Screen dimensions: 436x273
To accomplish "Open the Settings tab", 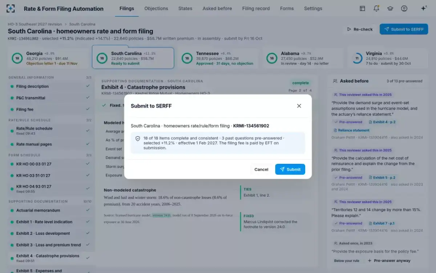I will click(x=313, y=8).
